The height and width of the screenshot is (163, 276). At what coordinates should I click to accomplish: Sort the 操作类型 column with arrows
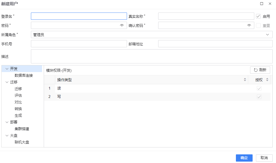(245, 80)
